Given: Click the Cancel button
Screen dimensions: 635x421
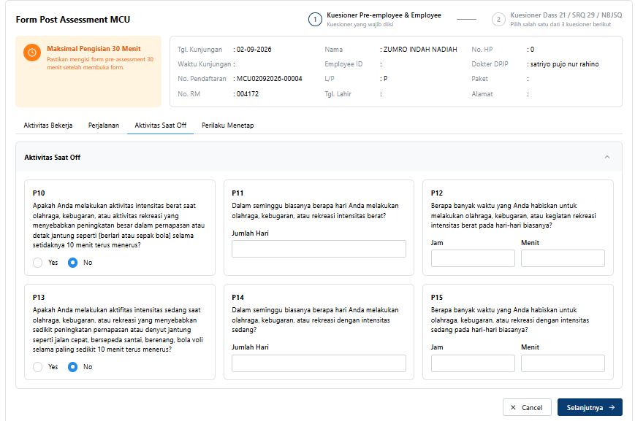Looking at the screenshot, I should (527, 408).
